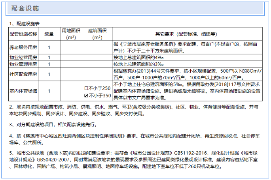Click paragraph 3 about 分期建设的项目
This screenshot has height=180, width=271.
click(53, 125)
